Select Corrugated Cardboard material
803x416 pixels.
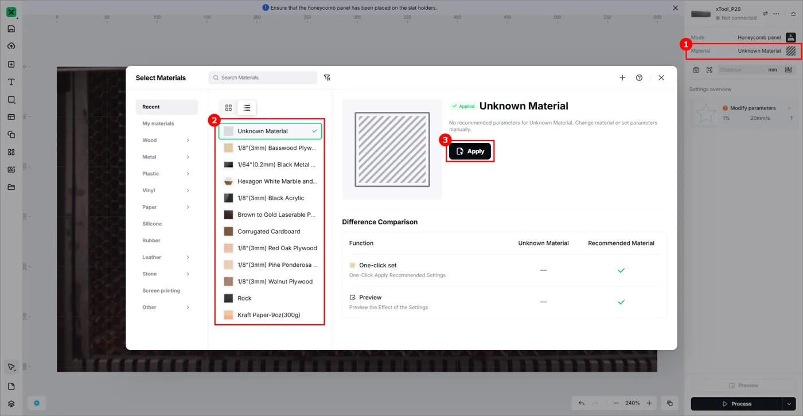270,231
